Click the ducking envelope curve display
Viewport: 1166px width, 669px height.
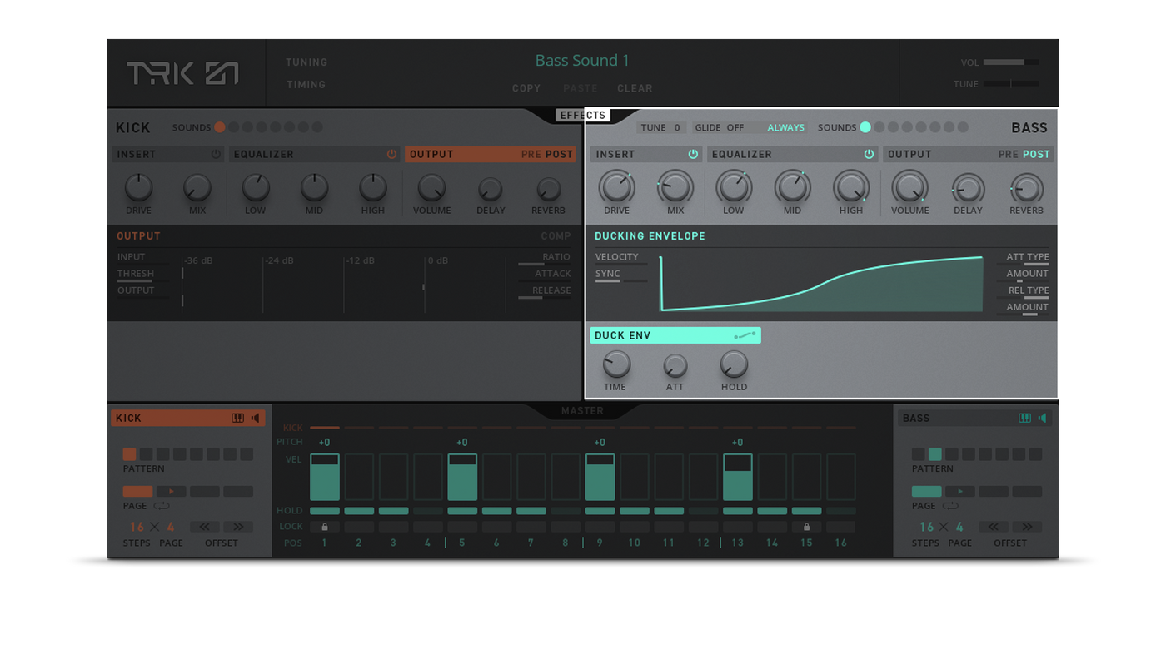822,283
